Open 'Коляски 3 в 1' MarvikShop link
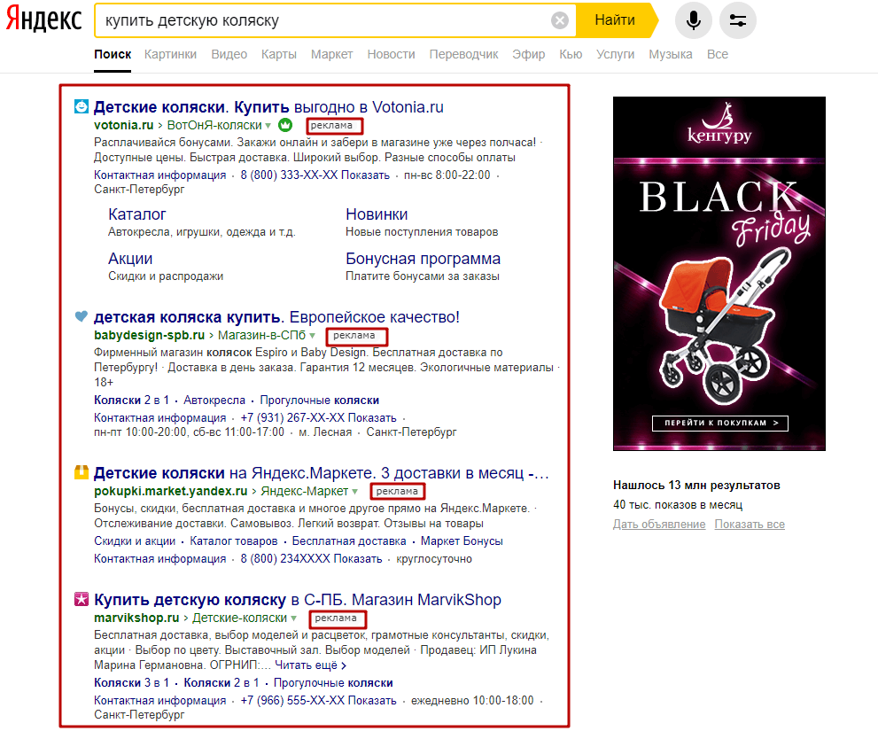Image resolution: width=878 pixels, height=731 pixels. pyautogui.click(x=132, y=682)
